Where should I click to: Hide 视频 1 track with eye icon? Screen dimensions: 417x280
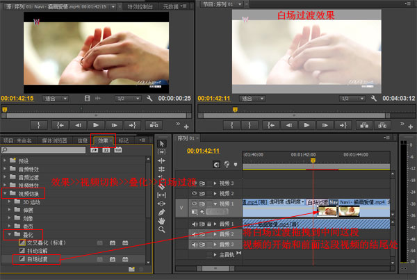coord(195,204)
